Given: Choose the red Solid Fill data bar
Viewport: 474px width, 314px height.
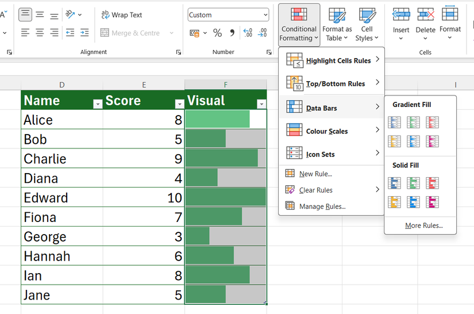Looking at the screenshot, I should click(x=432, y=183).
